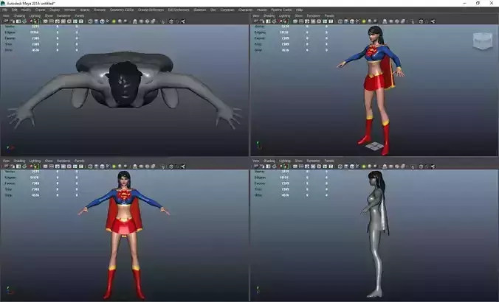Open the Geometry Cache menu
The height and width of the screenshot is (302, 499).
pyautogui.click(x=122, y=10)
